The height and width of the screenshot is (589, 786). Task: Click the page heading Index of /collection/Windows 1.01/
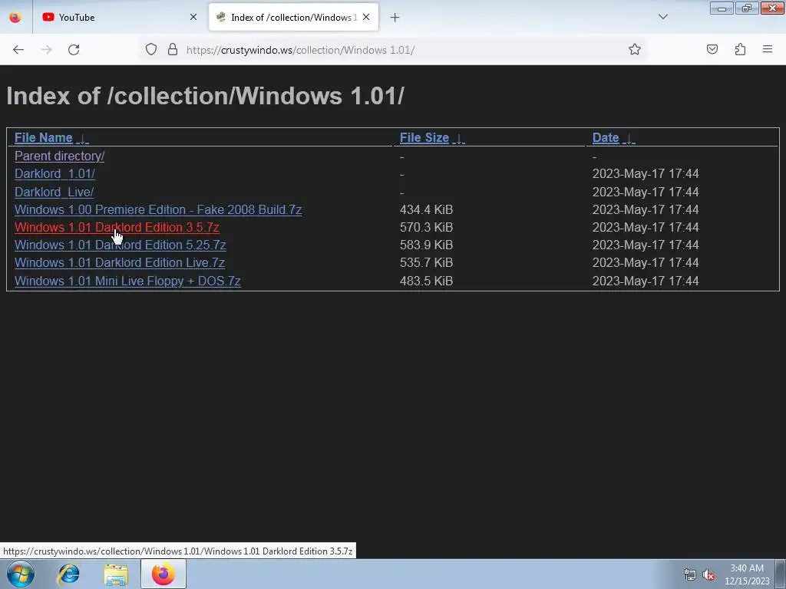[205, 96]
